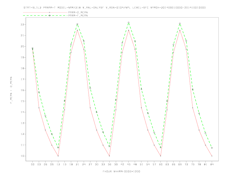Click x-axis forecast hour label 12
The width and height of the screenshot is (231, 179).
click(58, 164)
